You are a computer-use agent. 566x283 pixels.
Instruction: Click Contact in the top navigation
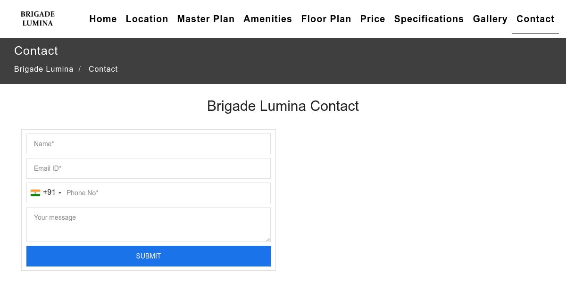pyautogui.click(x=535, y=19)
